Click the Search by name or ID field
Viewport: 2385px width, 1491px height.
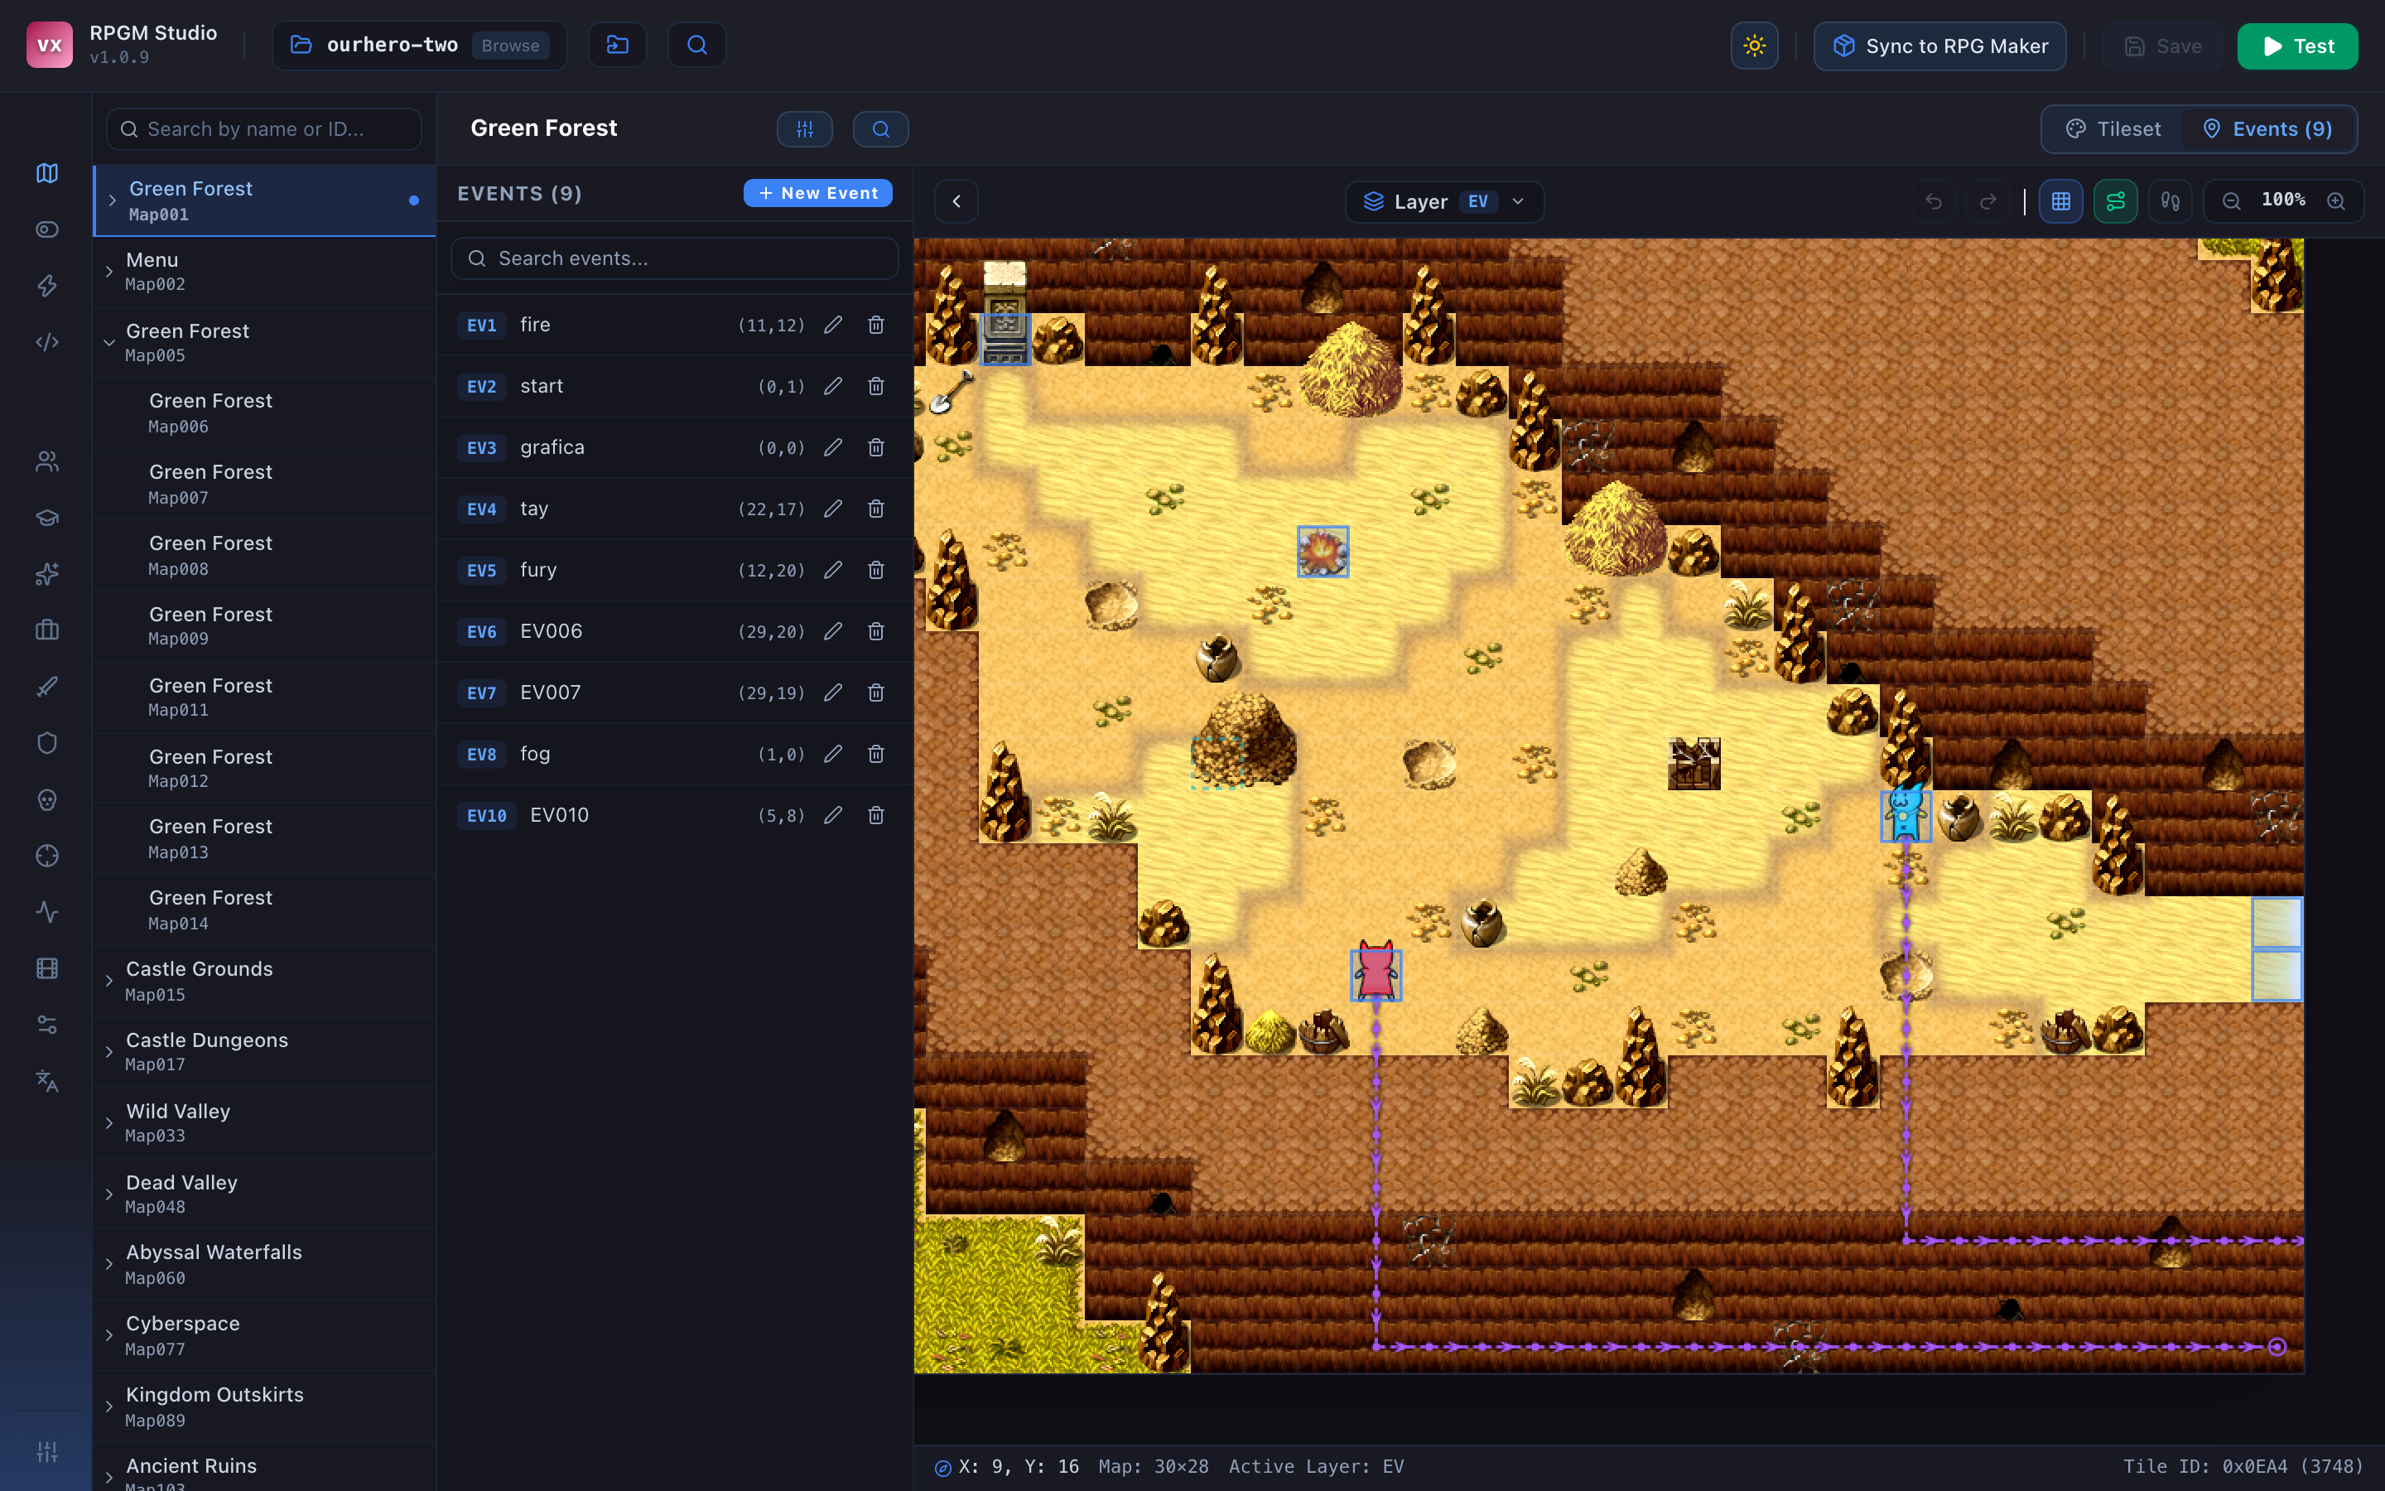click(x=264, y=129)
